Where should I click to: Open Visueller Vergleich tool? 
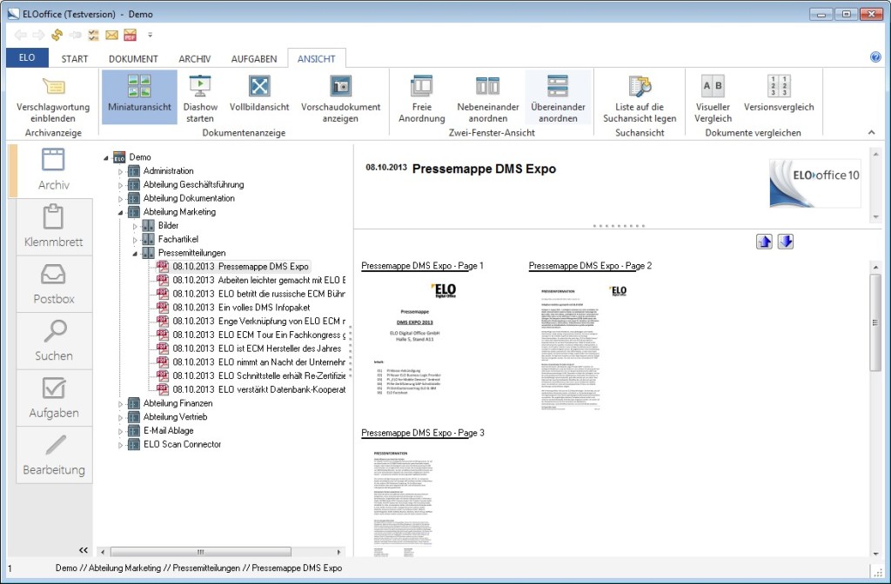click(x=713, y=87)
